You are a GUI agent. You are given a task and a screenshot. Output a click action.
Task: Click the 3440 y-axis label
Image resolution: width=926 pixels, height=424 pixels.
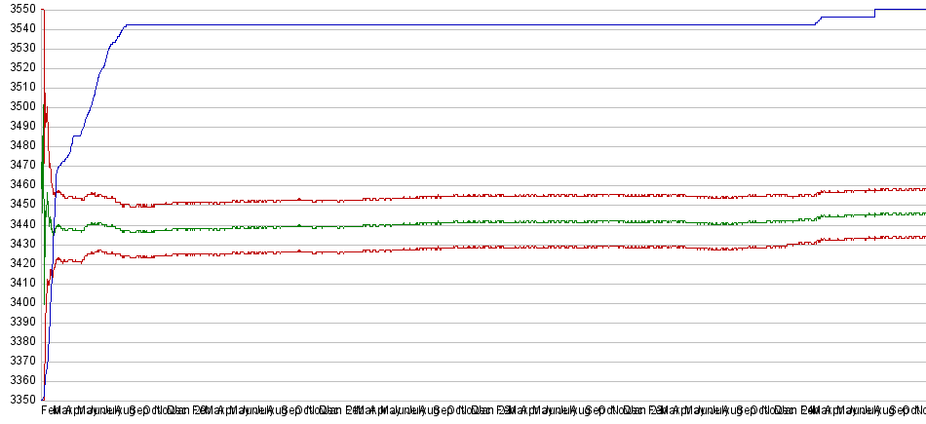coord(21,224)
